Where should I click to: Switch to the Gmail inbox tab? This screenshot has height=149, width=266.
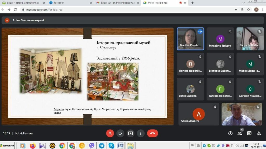click(x=116, y=3)
